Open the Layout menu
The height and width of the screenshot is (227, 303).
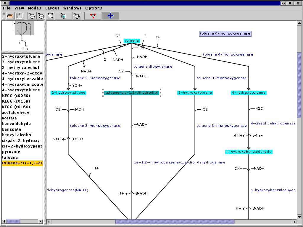tap(52, 8)
